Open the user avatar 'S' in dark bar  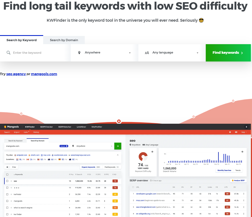pyautogui.click(x=246, y=127)
